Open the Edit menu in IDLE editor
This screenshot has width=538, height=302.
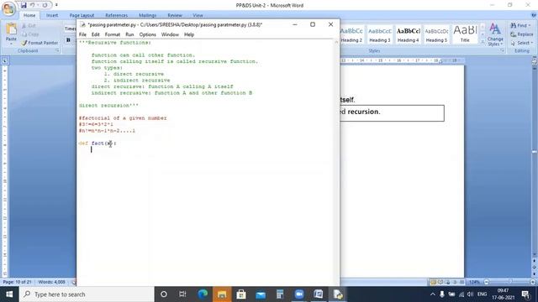tap(95, 34)
